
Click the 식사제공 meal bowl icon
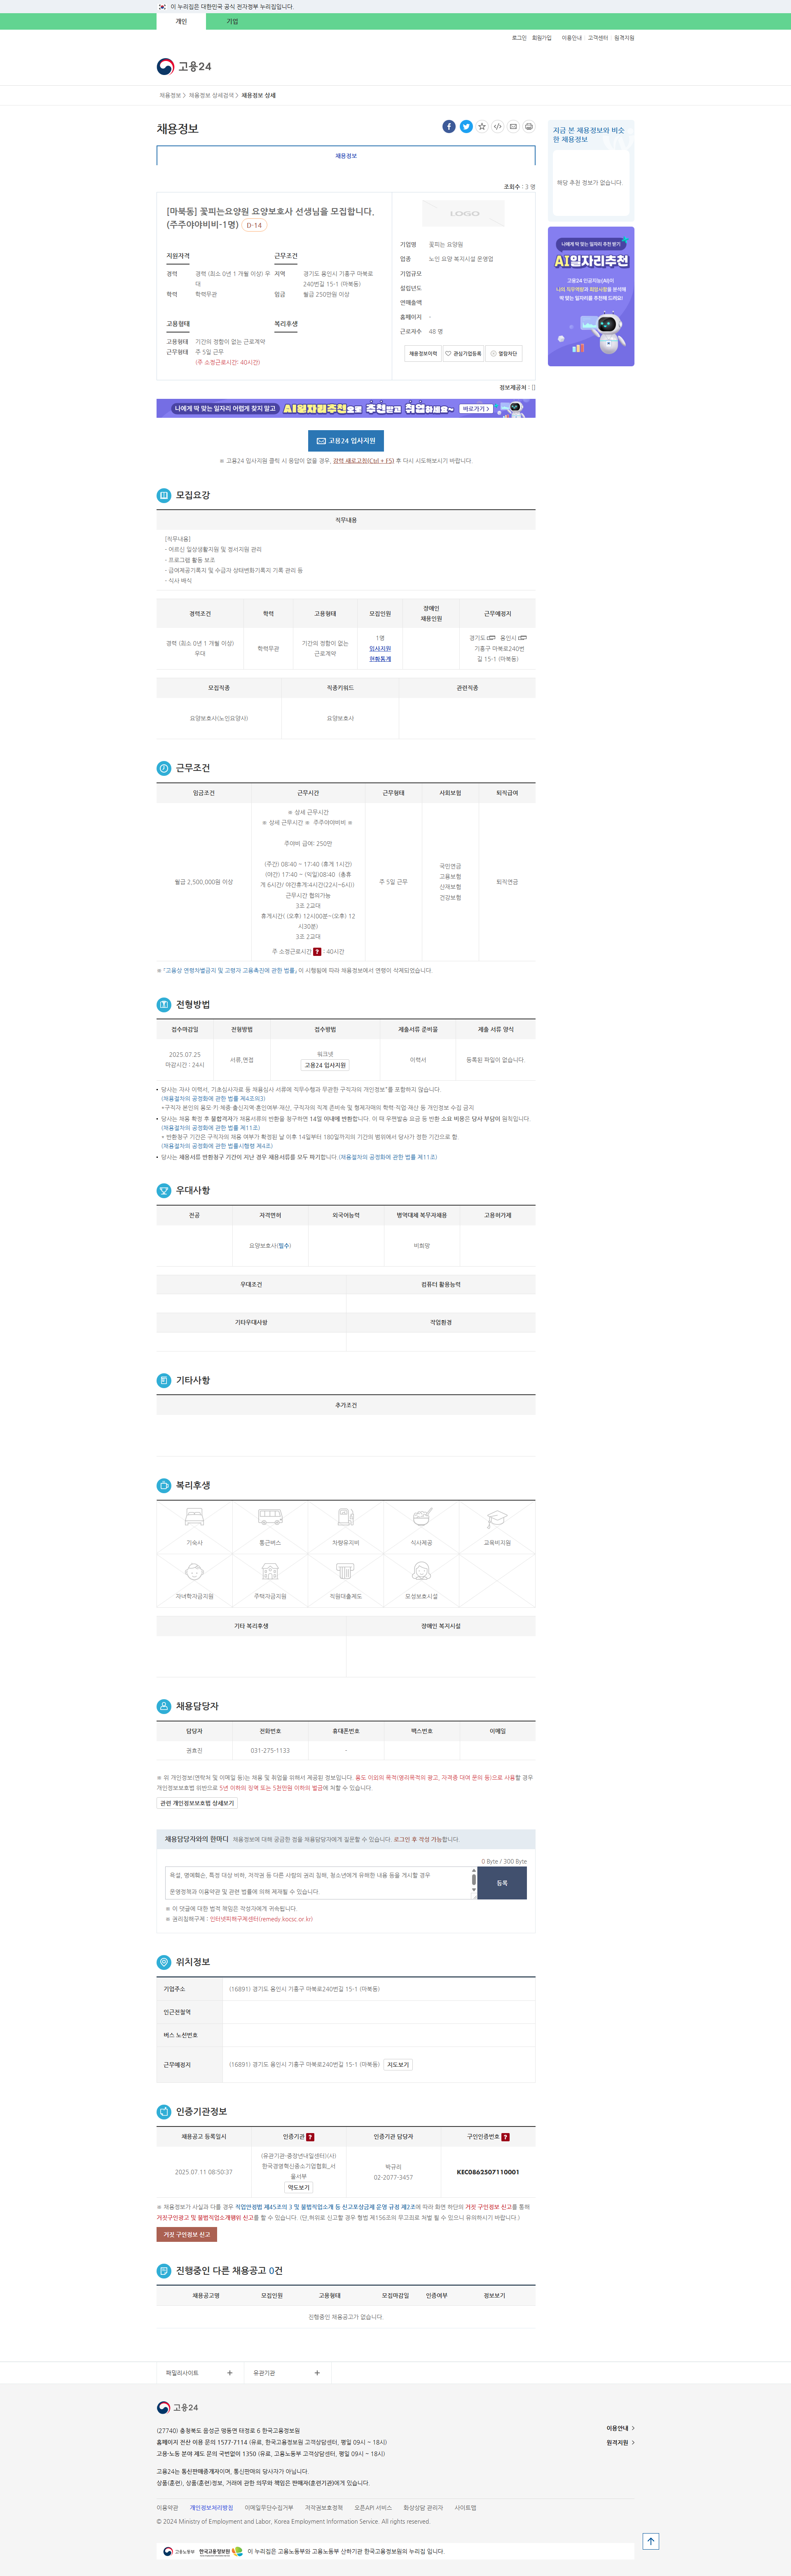click(422, 1517)
